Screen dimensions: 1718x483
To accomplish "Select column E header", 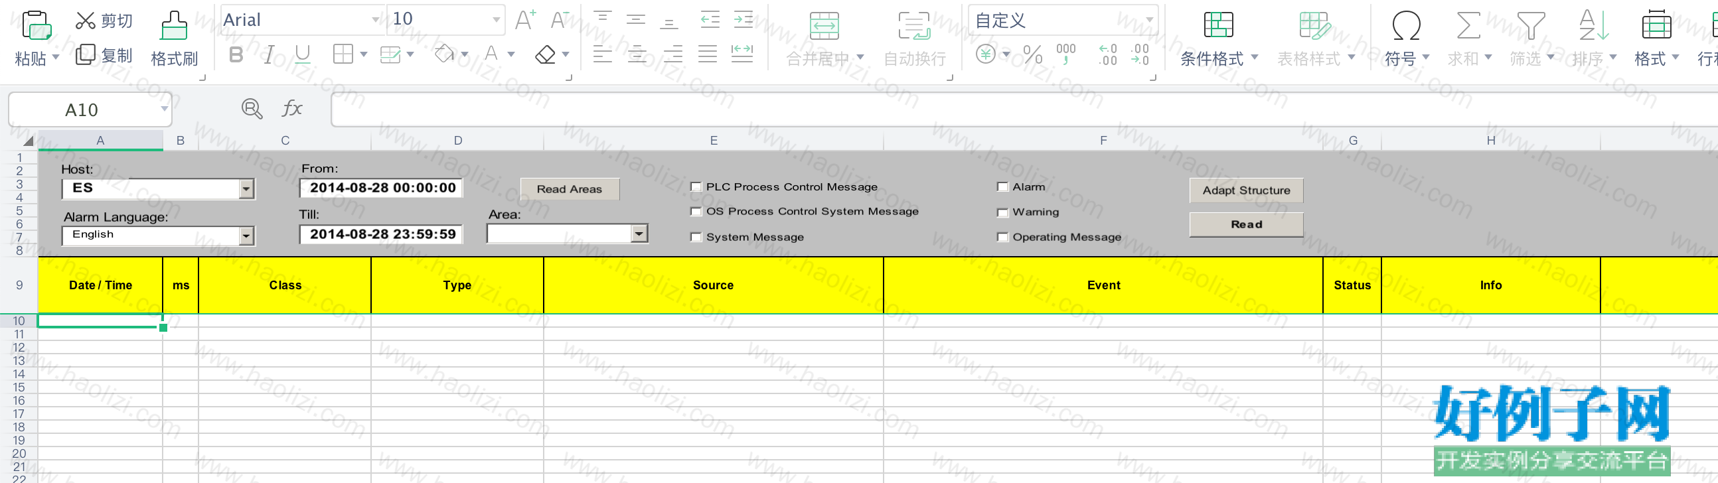I will (714, 141).
